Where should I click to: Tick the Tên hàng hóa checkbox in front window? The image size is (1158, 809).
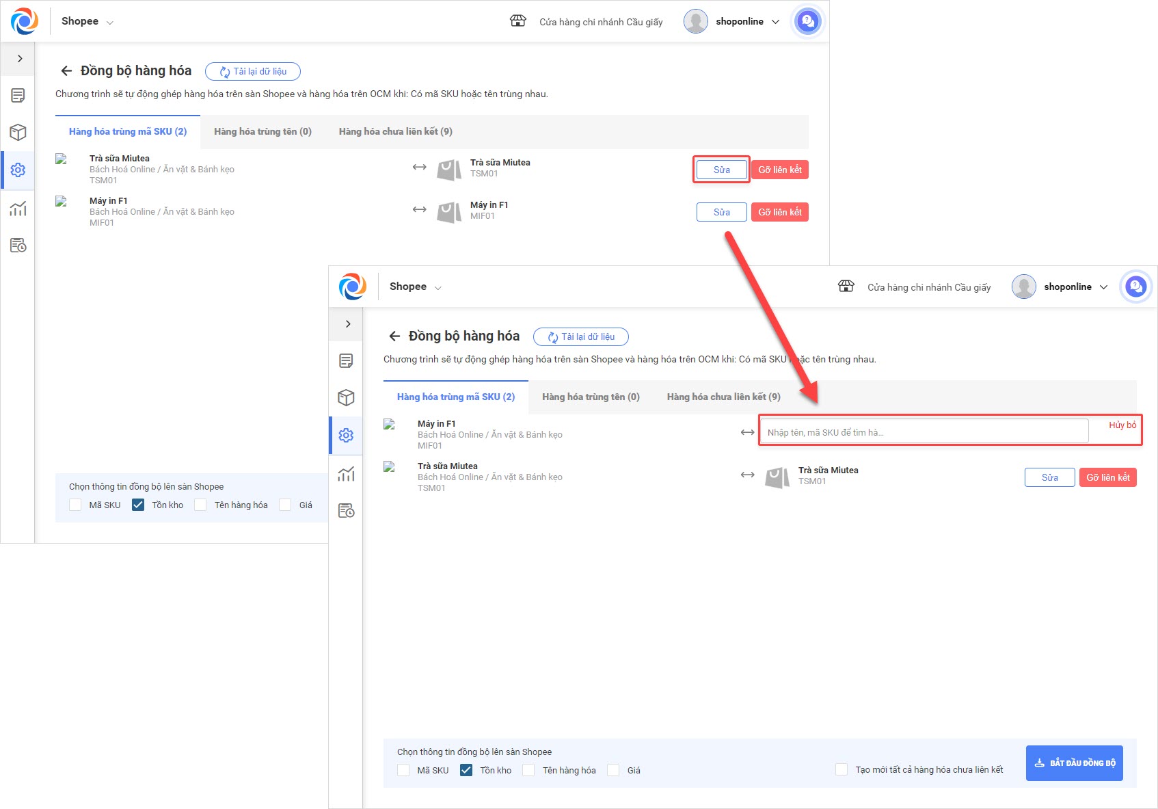(528, 770)
